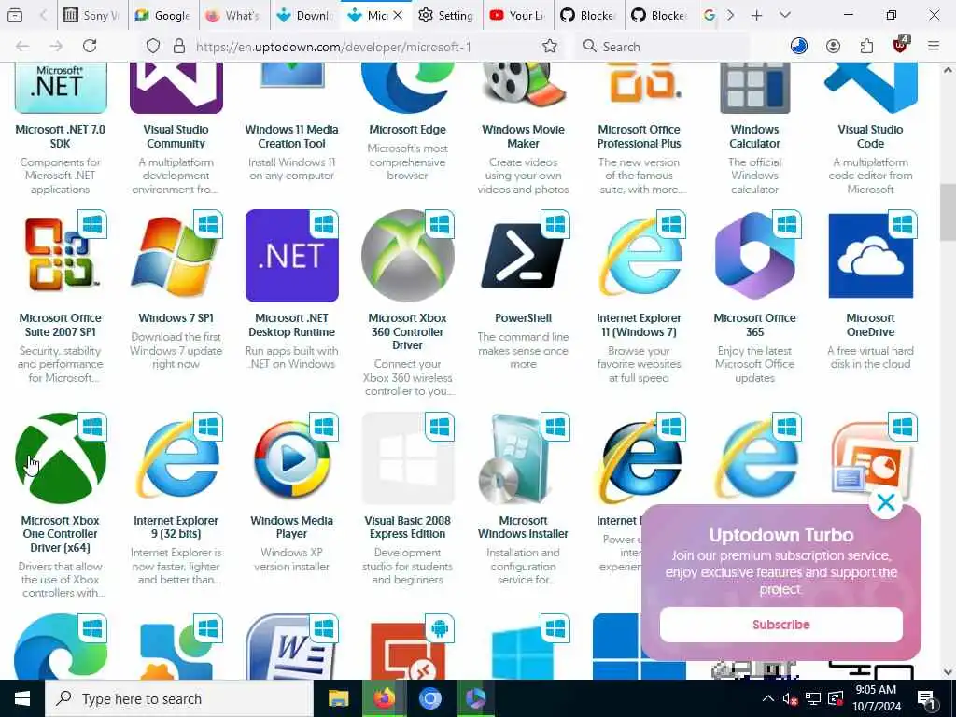Open the .NET Desktop Runtime purple icon
This screenshot has height=717, width=956.
(292, 256)
